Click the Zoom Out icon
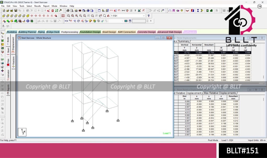Viewport: 267px width, 158px height. point(80,16)
